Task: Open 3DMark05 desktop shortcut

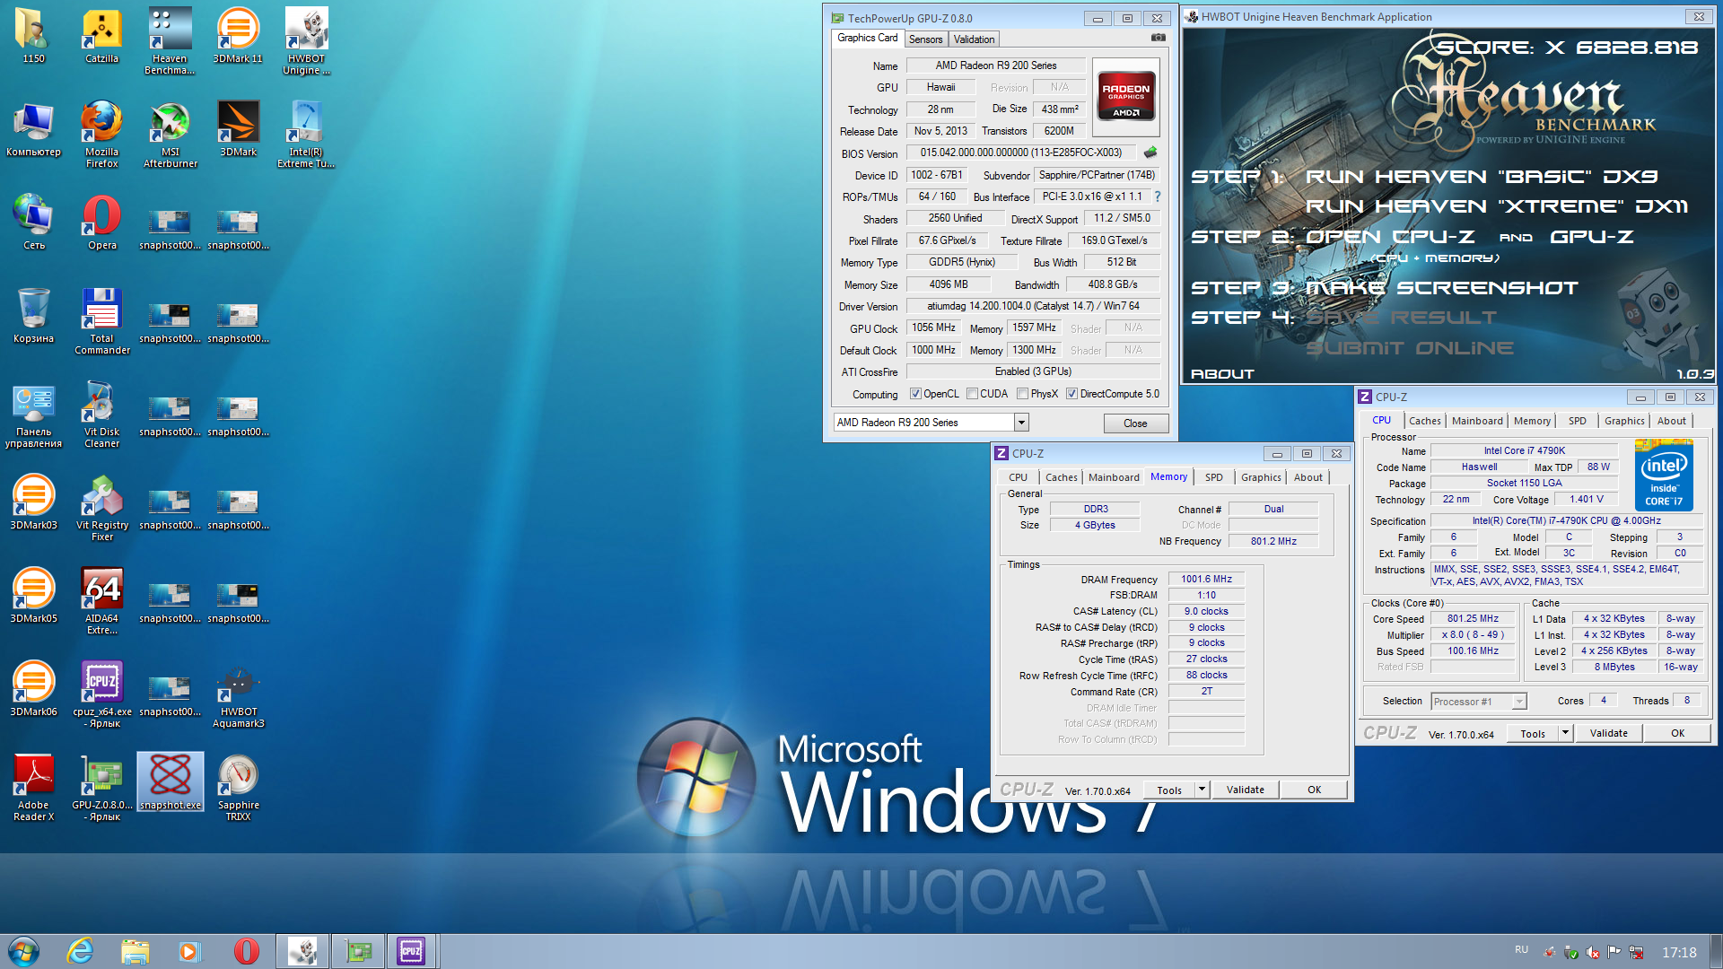Action: click(33, 596)
